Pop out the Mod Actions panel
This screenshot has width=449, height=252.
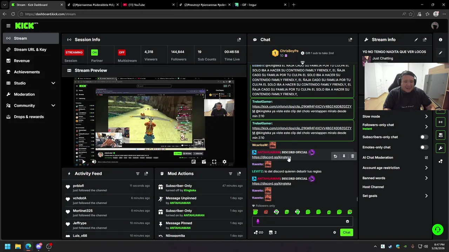click(x=239, y=174)
